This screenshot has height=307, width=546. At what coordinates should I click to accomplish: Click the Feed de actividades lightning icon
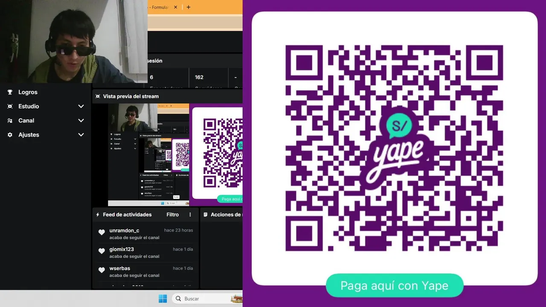pyautogui.click(x=98, y=214)
